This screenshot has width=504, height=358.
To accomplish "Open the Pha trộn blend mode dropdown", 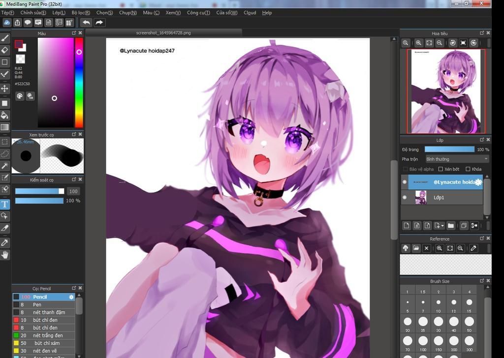I will pyautogui.click(x=457, y=159).
